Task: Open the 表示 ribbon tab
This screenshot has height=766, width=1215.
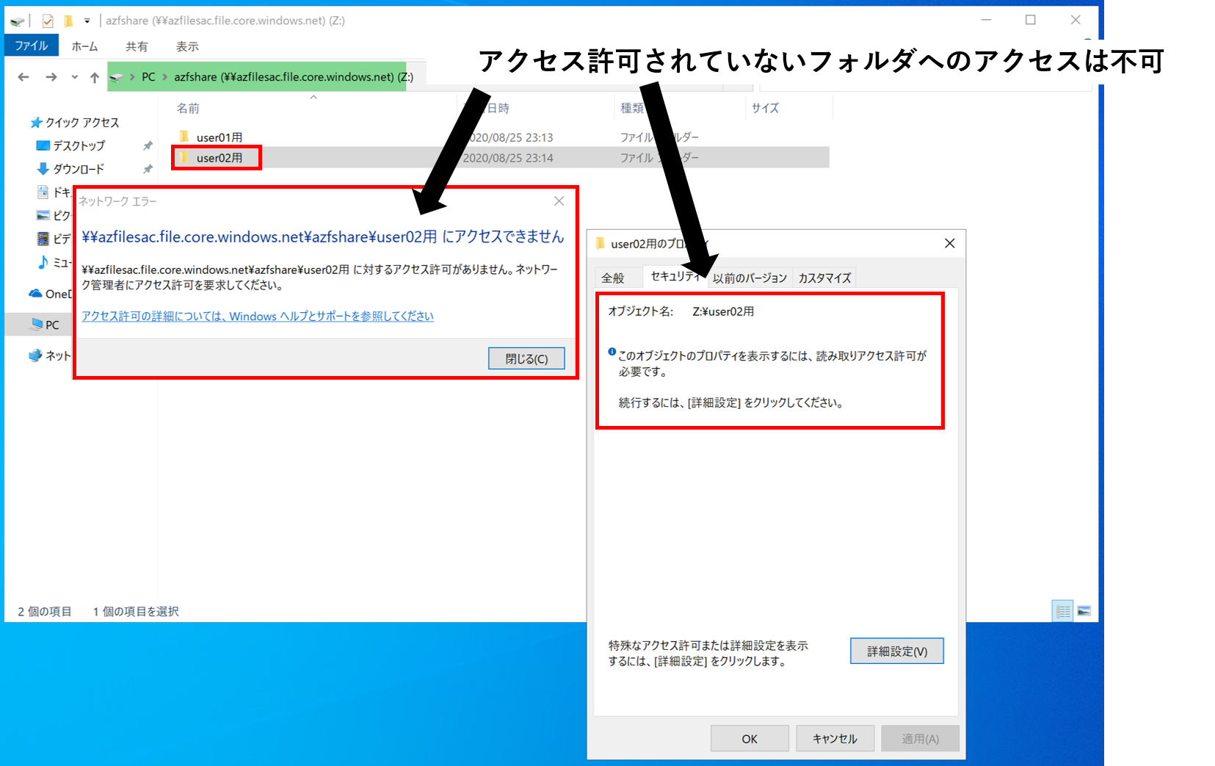Action: pyautogui.click(x=187, y=46)
